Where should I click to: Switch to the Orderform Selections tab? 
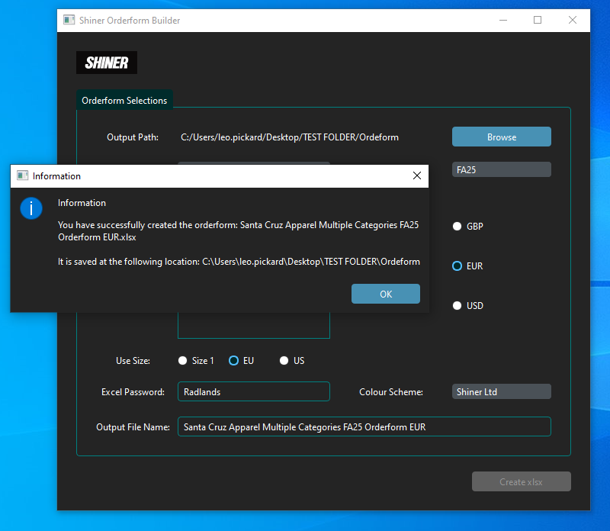124,101
